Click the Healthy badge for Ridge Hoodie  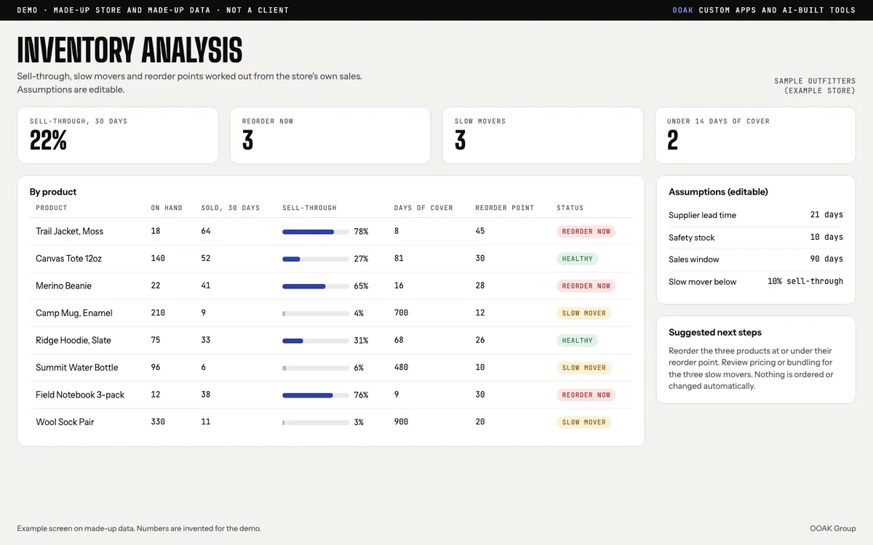pyautogui.click(x=578, y=341)
